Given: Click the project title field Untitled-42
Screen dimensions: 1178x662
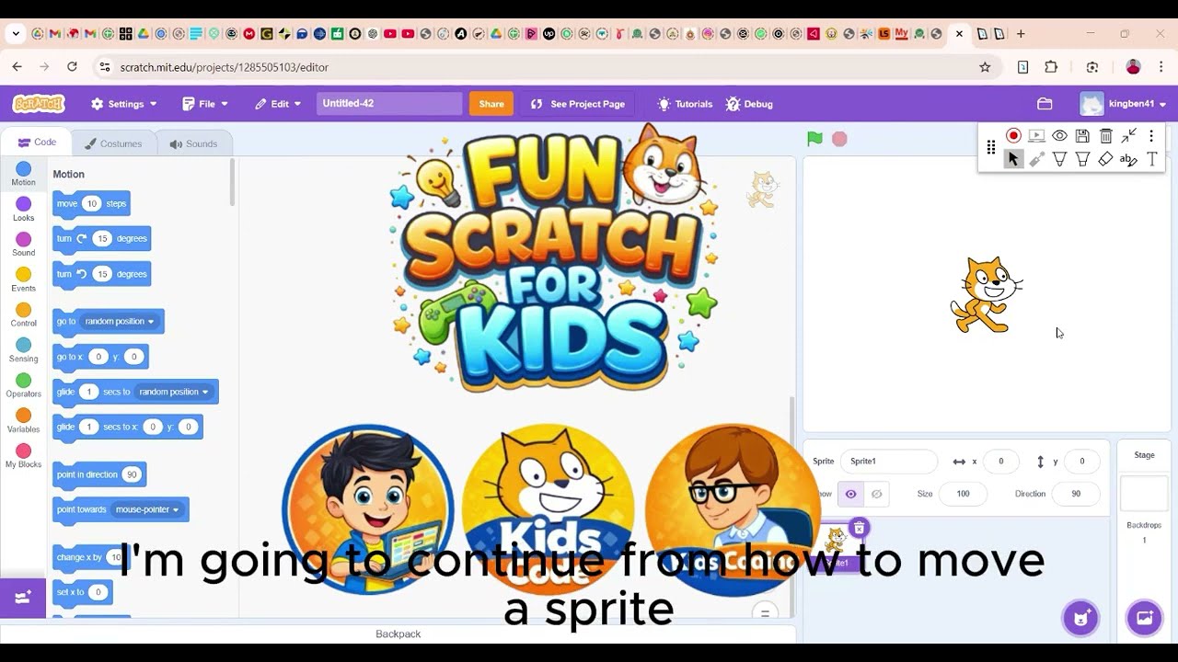Looking at the screenshot, I should [x=389, y=104].
